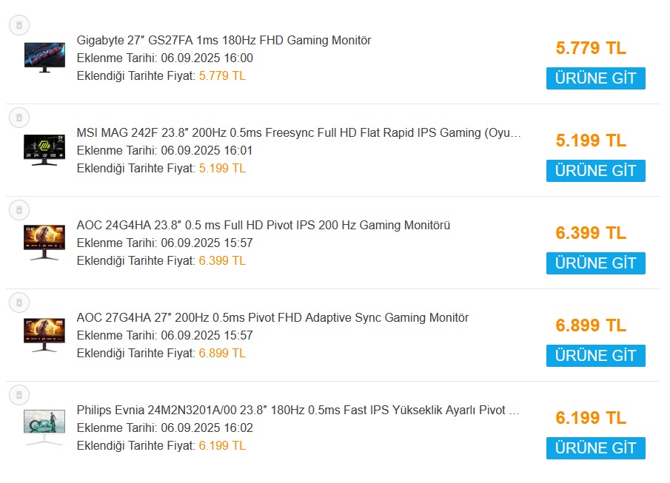Click the MSI MAG 242F 23.8″ product title
Viewport: 670px width, 483px height.
(x=298, y=133)
